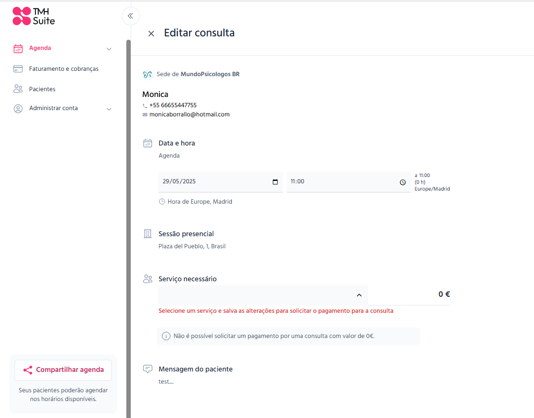534x418 pixels.
Task: Click the 29/05/2025 date field
Action: pyautogui.click(x=220, y=182)
